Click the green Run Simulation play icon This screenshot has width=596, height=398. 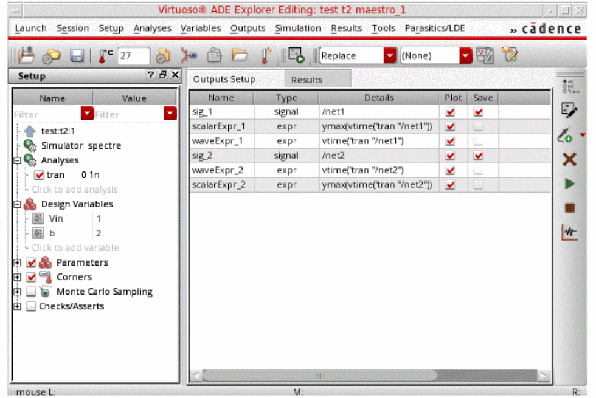point(570,184)
